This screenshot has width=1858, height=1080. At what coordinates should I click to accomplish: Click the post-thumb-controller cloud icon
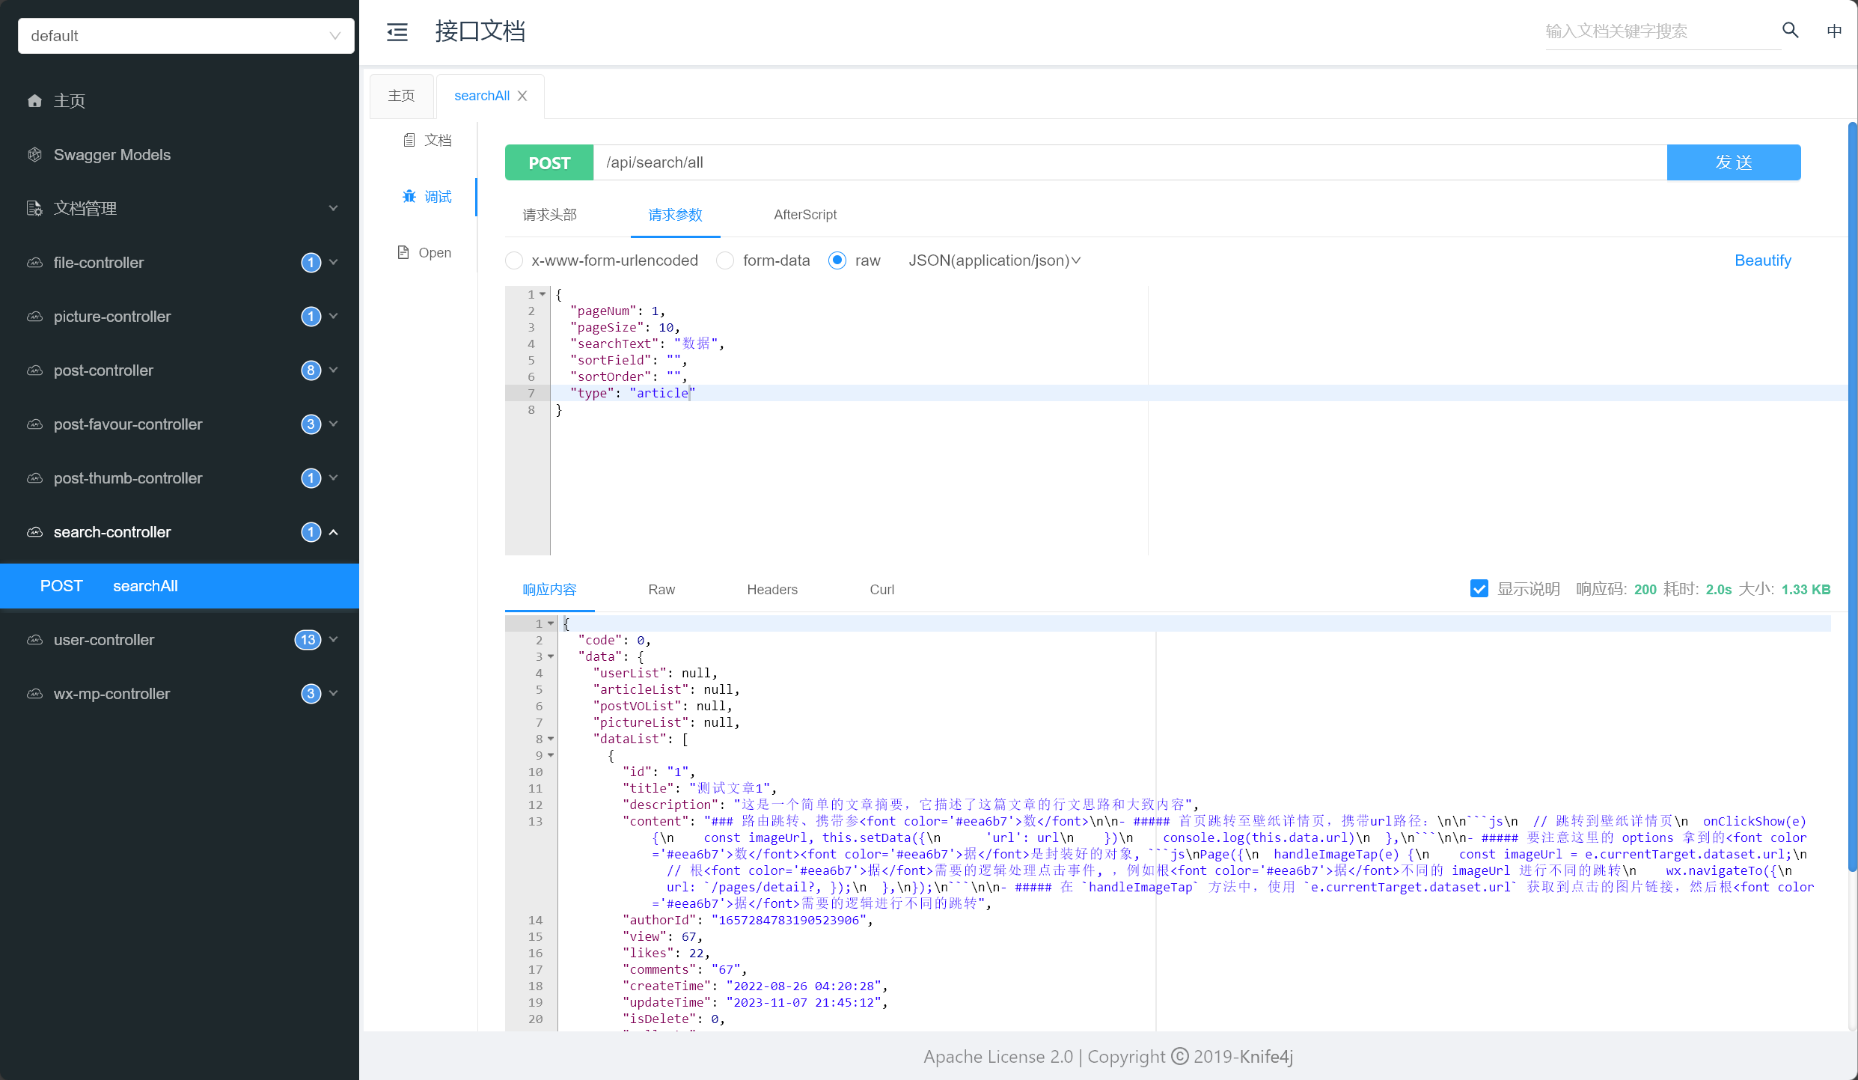pyautogui.click(x=34, y=478)
